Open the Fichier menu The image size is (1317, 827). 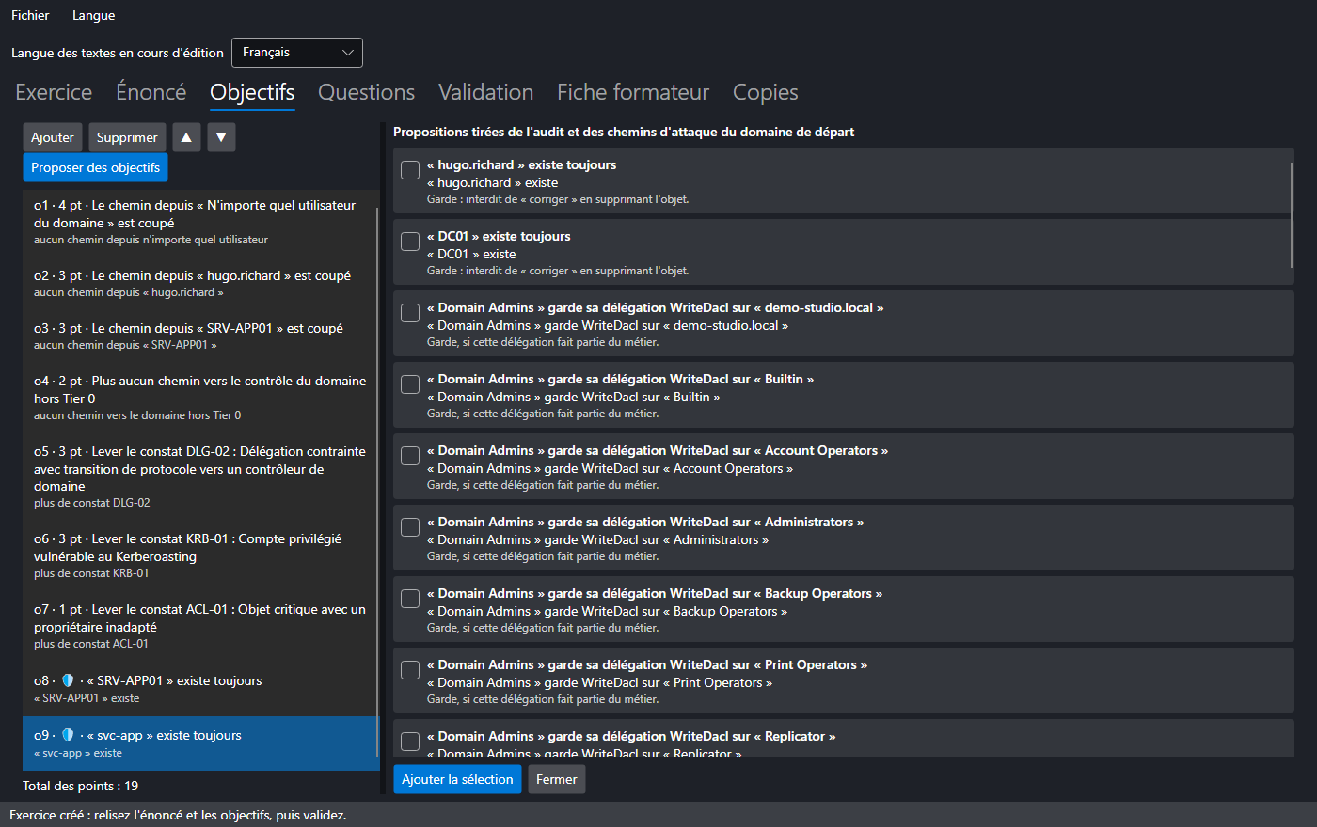point(30,15)
